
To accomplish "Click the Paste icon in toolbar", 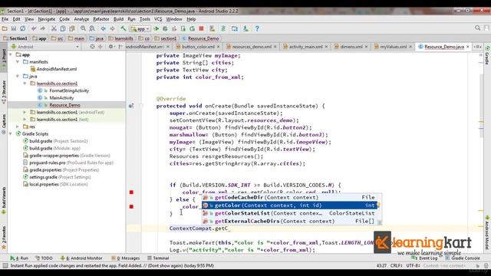I will tap(72, 28).
